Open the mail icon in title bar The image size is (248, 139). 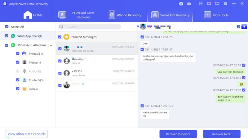(209, 3)
